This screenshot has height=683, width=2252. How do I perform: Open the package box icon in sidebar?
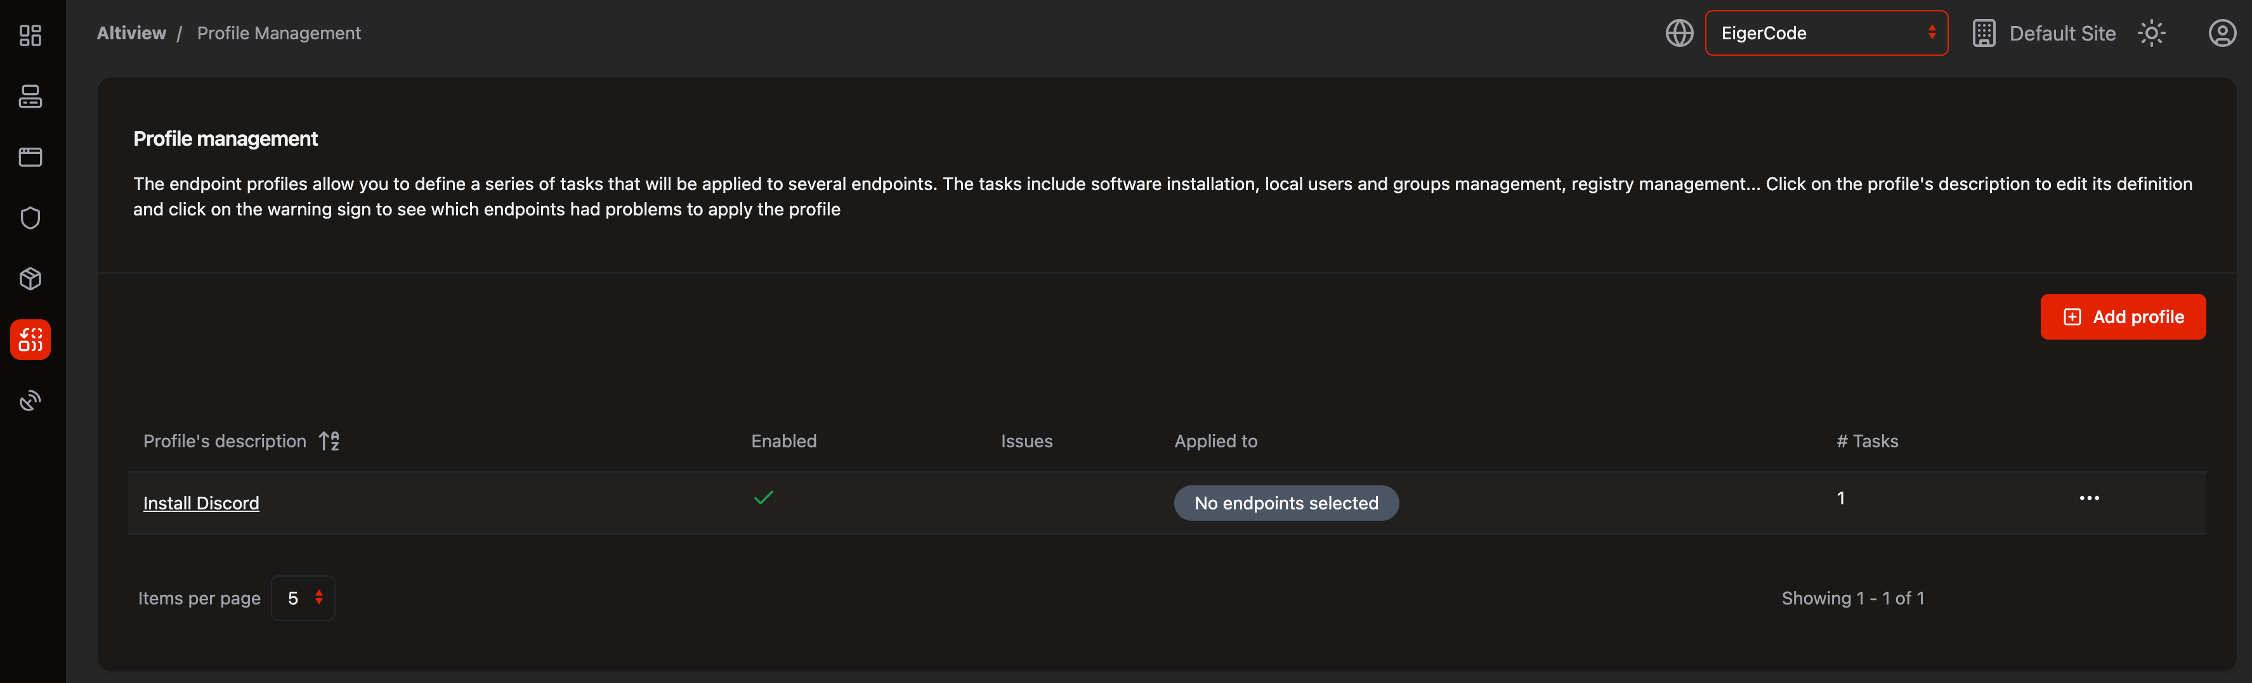pos(30,279)
